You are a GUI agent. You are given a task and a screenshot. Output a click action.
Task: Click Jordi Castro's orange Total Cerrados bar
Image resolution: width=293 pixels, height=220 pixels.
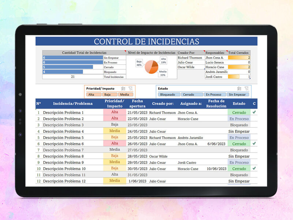[234, 77]
